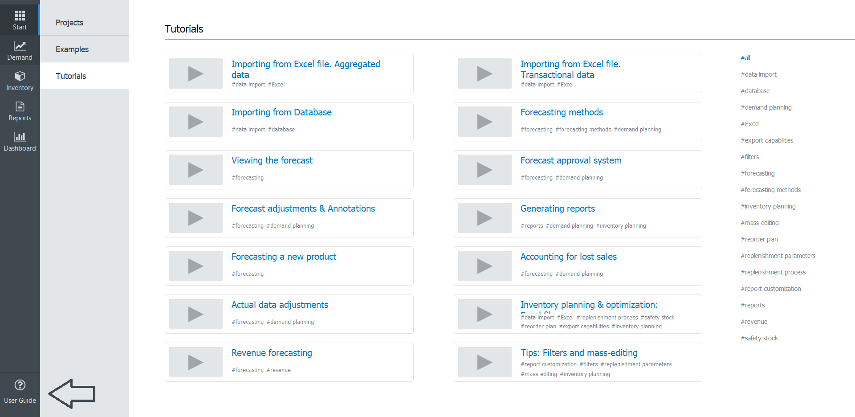Open the Start section icon

(20, 16)
